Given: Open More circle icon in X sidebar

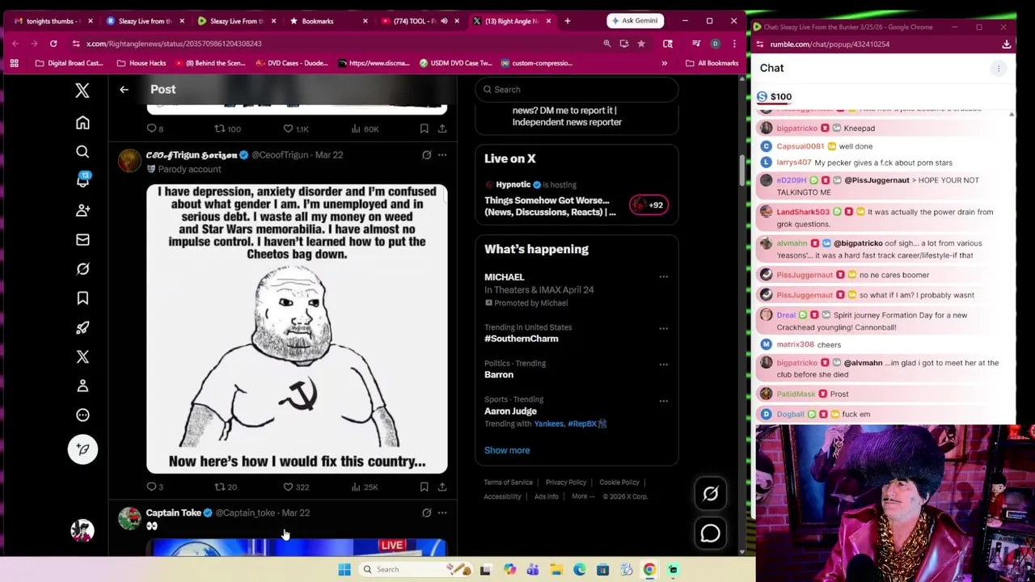Looking at the screenshot, I should coord(82,415).
